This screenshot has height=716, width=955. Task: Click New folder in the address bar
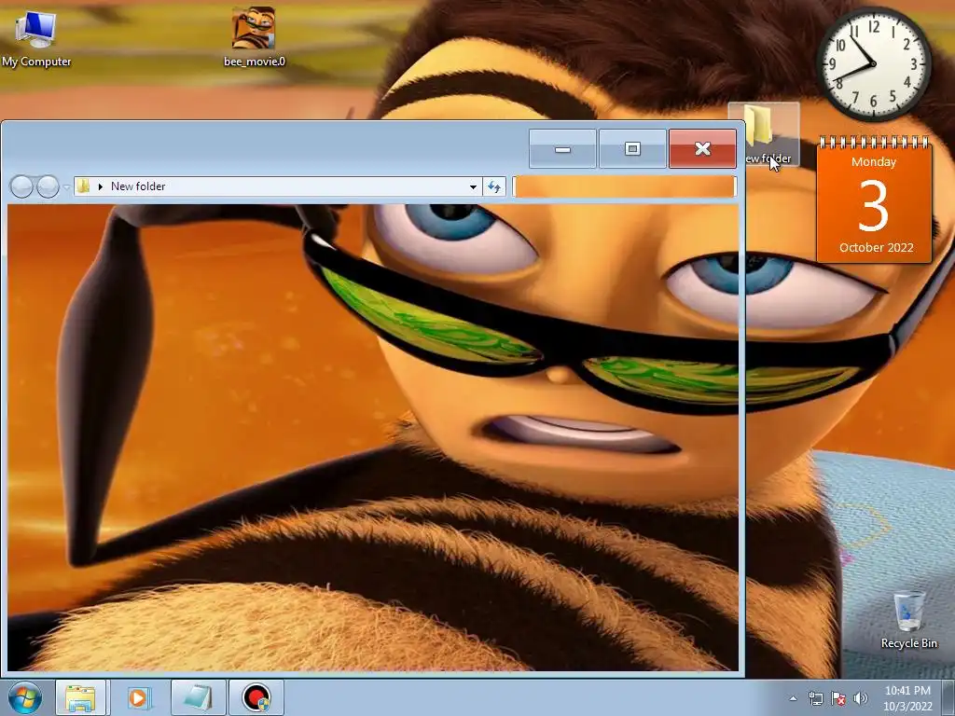point(138,186)
